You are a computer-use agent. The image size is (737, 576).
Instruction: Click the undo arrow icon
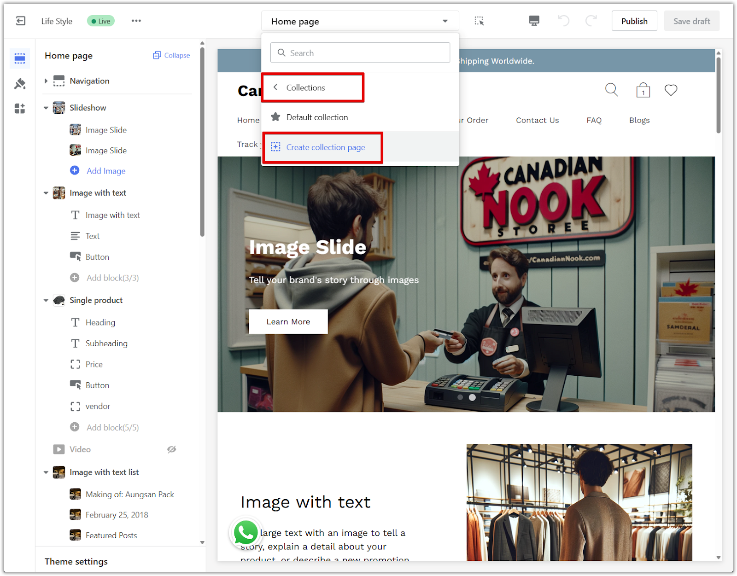tap(563, 21)
